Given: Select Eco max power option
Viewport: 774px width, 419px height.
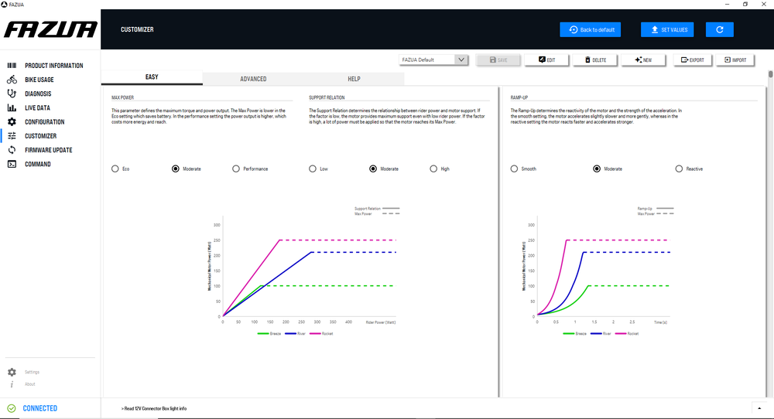Looking at the screenshot, I should tap(115, 169).
